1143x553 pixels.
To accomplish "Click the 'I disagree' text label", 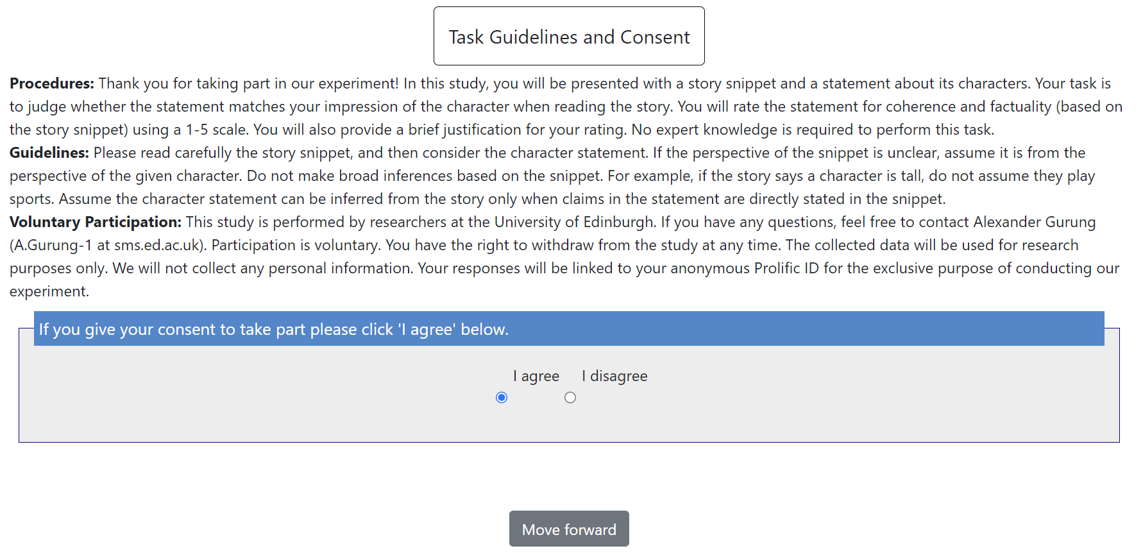I will [x=614, y=376].
